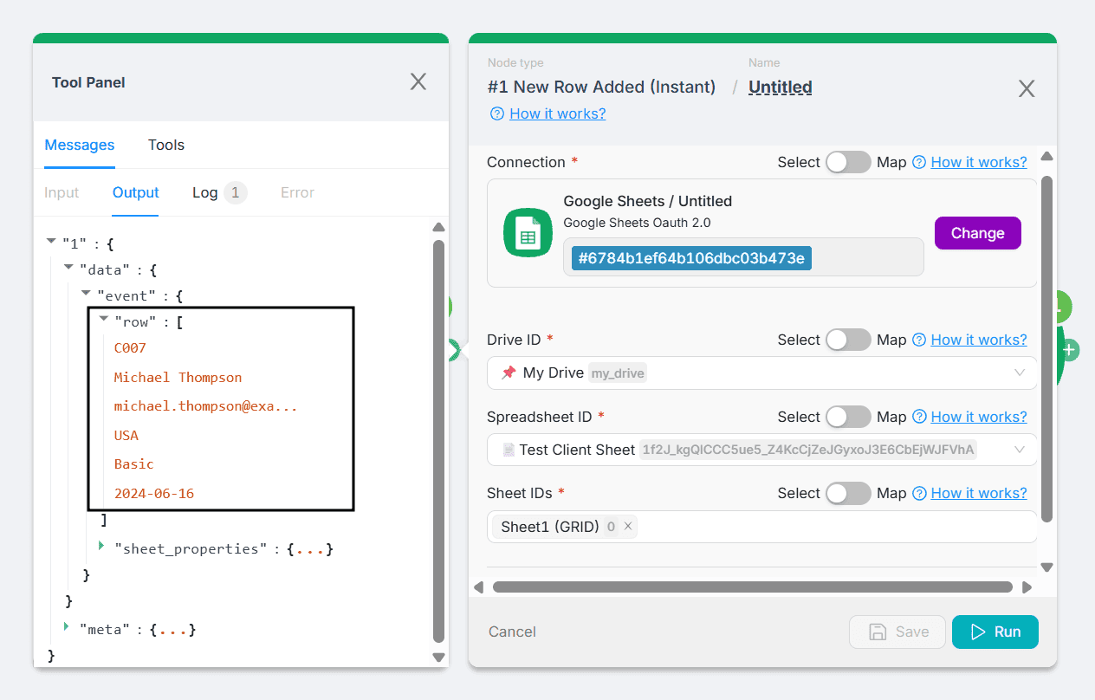
Task: Open the My Drive dropdown
Action: pos(1019,373)
